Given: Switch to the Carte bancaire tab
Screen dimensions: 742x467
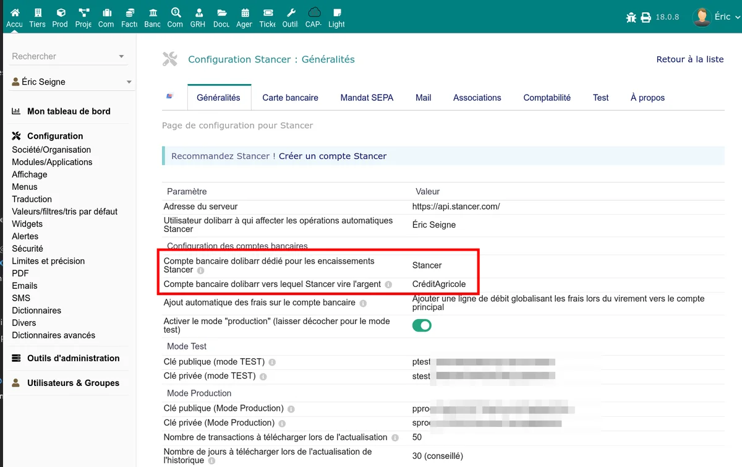Looking at the screenshot, I should coord(290,98).
